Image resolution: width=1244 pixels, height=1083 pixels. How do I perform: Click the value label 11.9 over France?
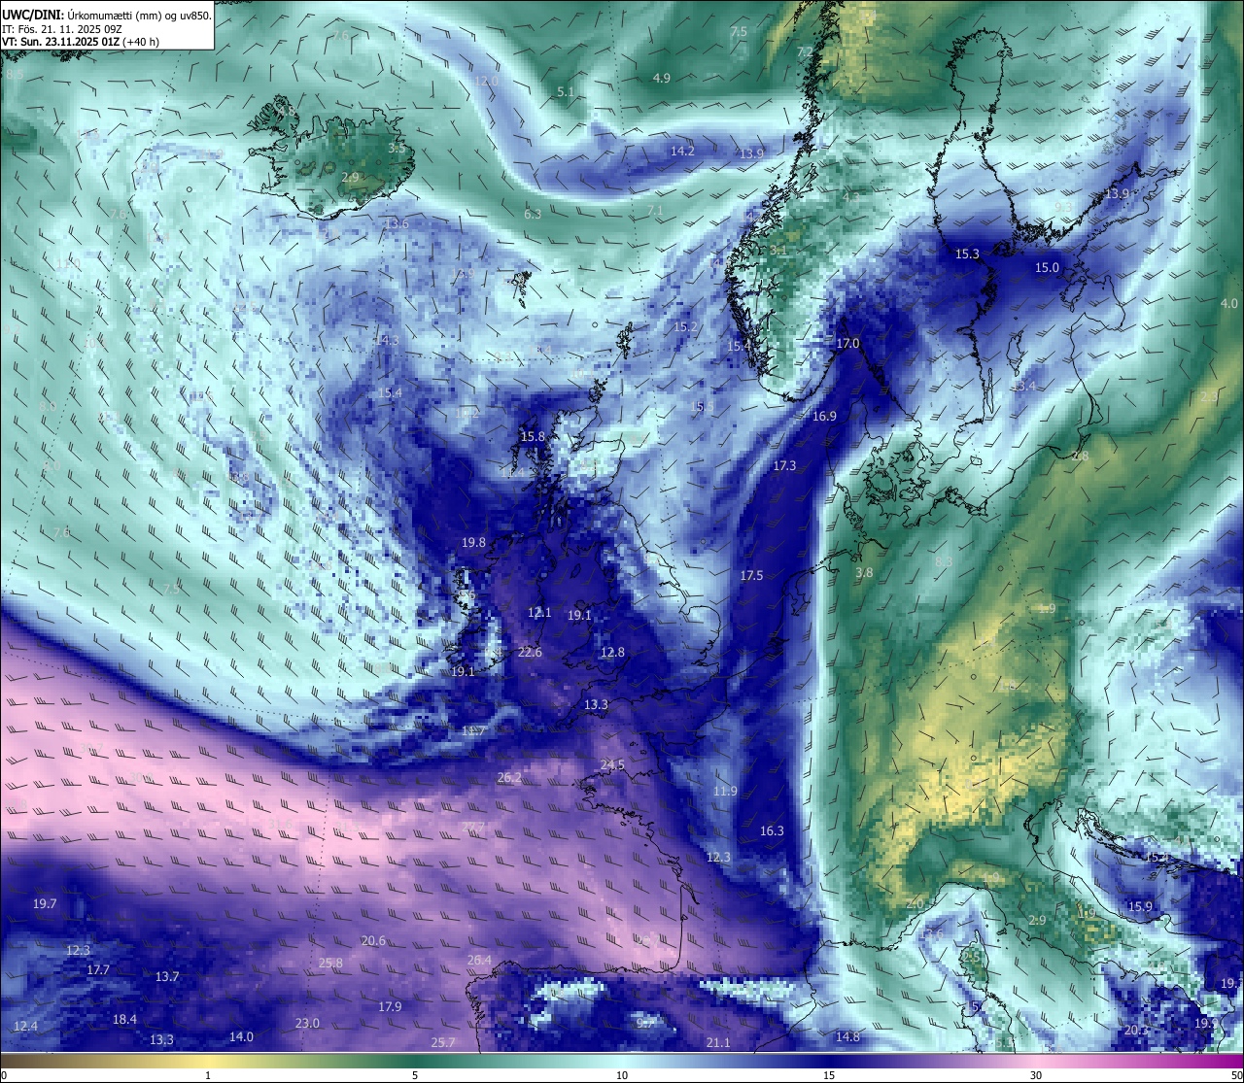724,792
